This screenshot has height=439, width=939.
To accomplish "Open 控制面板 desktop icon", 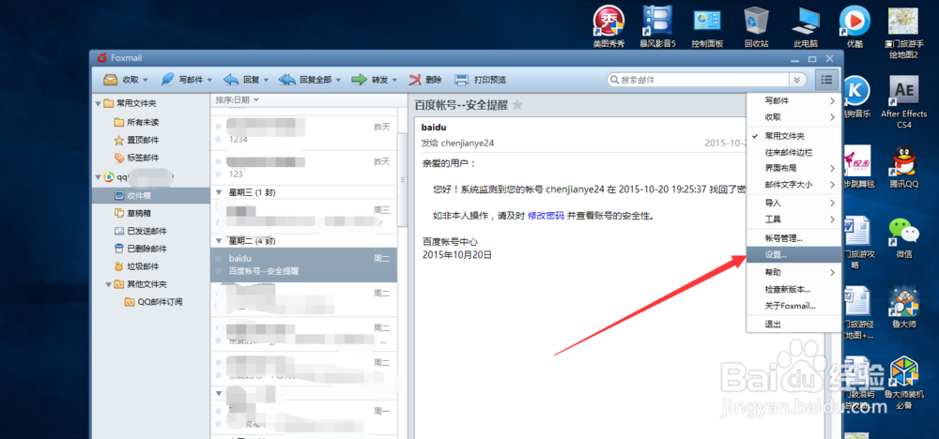I will point(707,27).
